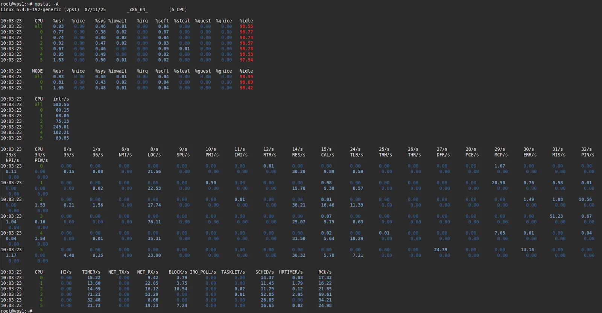Screen dimensions: 602x313
Task: Select the 98.42 node idle value
Action: [246, 88]
